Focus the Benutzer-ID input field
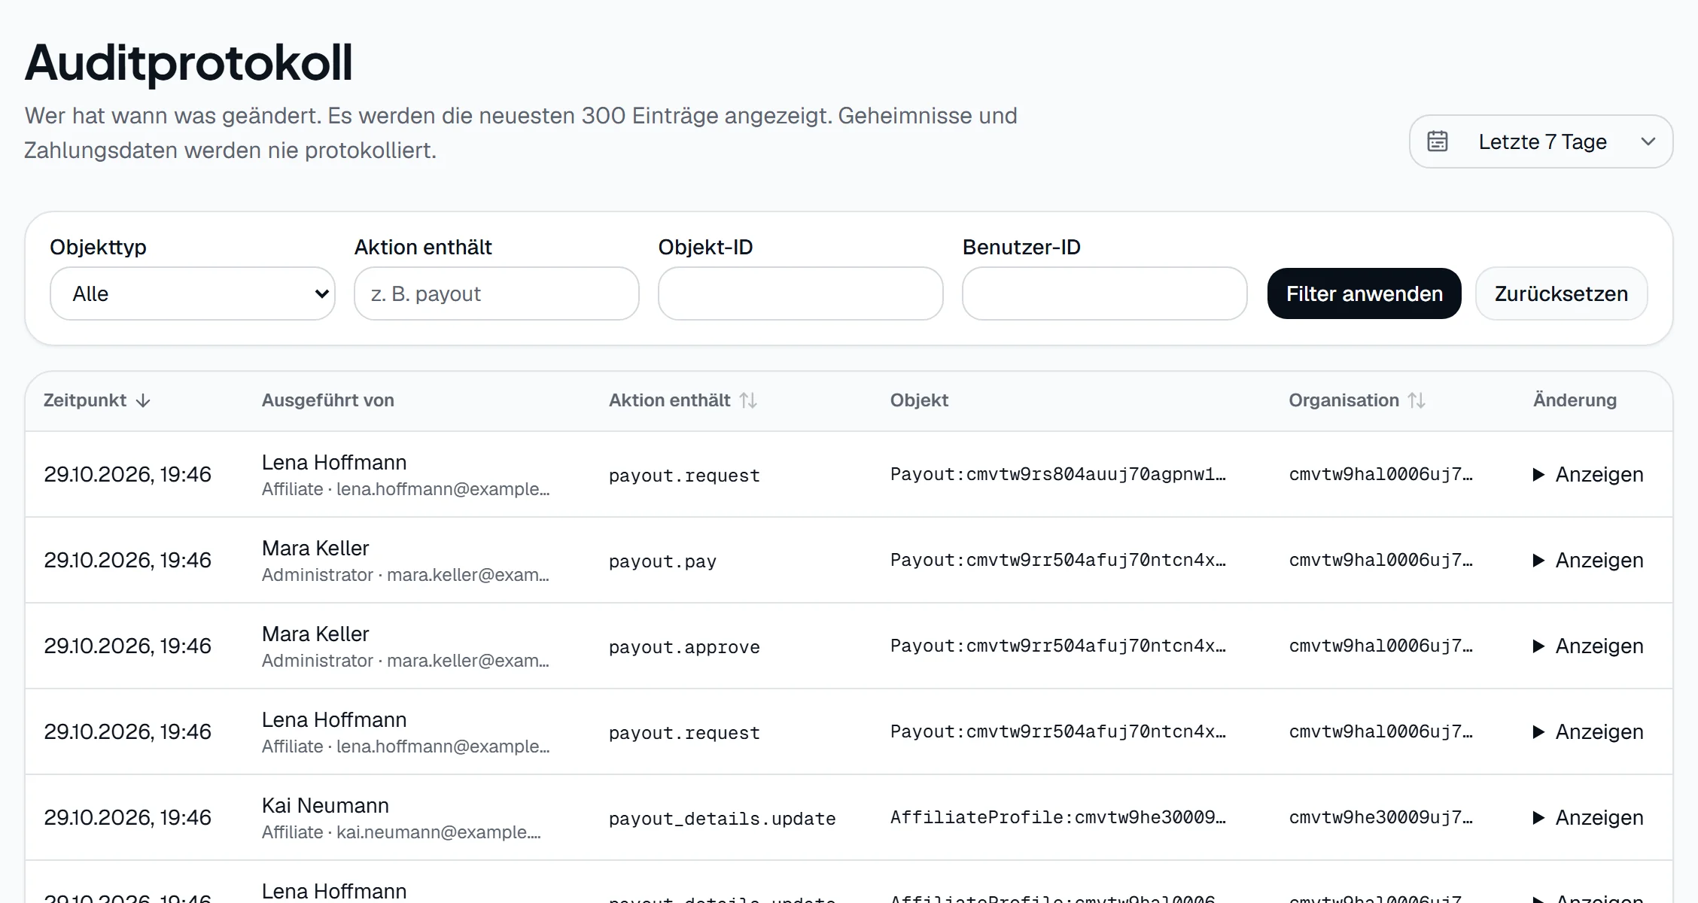1698x903 pixels. 1105,293
